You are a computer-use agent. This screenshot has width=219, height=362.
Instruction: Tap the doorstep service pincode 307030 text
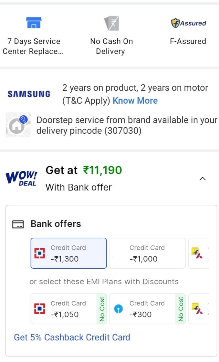[89, 131]
